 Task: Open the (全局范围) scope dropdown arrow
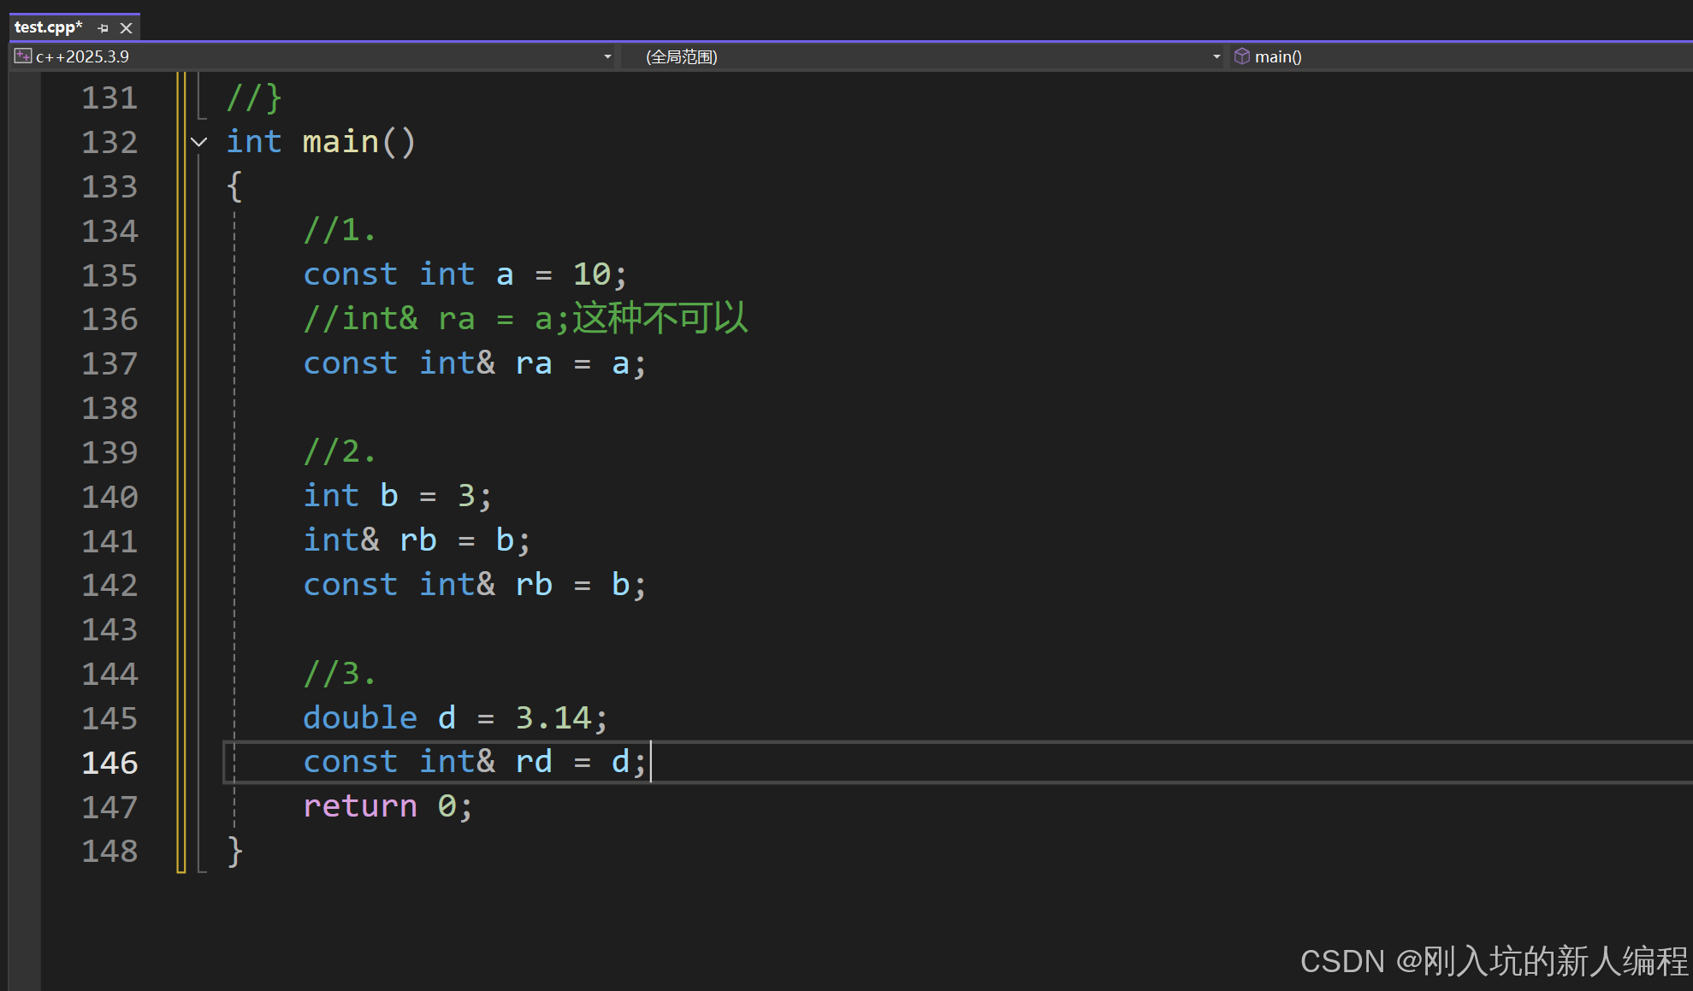click(x=1216, y=56)
